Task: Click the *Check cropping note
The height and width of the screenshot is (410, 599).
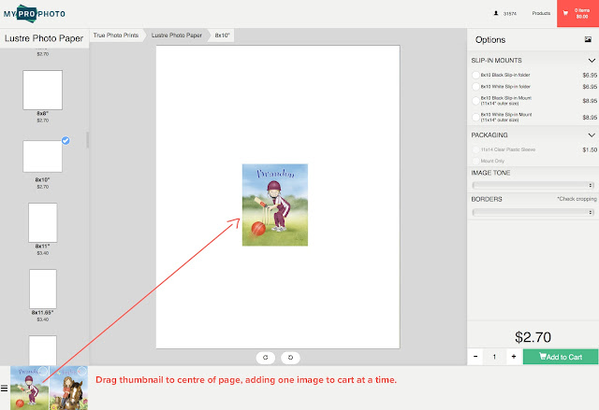Action: click(x=577, y=199)
